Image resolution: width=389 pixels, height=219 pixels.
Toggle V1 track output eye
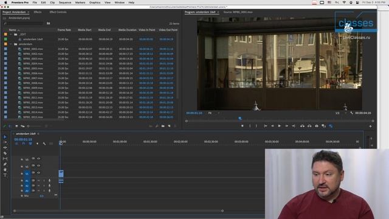[x=39, y=173]
